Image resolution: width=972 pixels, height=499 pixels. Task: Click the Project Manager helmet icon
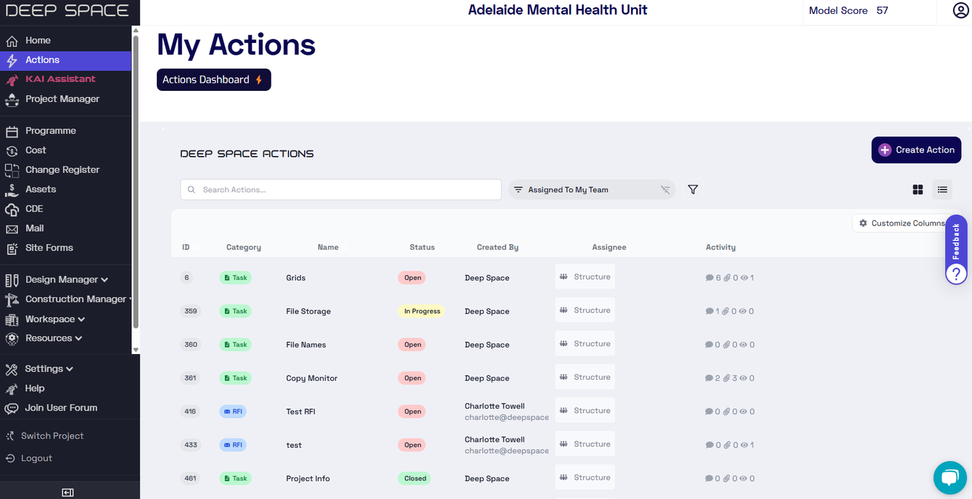point(12,99)
